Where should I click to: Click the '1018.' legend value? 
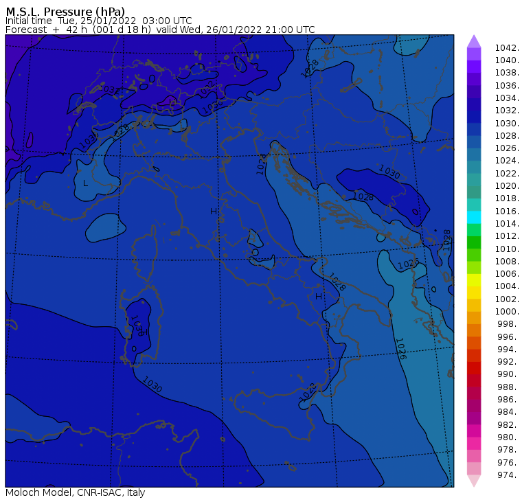[x=507, y=198]
